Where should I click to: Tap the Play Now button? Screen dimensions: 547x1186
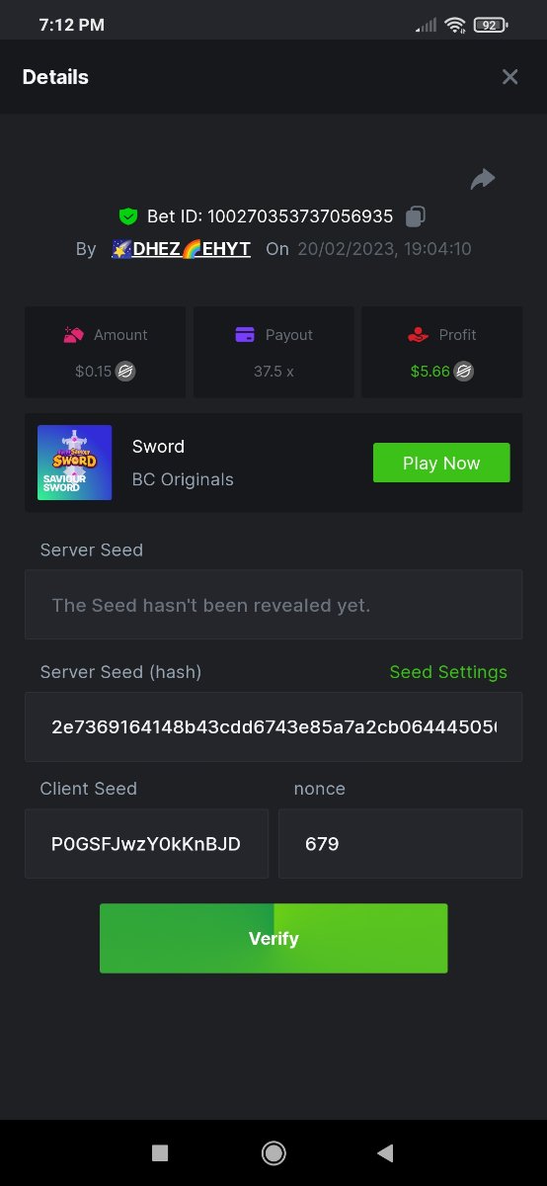tap(441, 463)
